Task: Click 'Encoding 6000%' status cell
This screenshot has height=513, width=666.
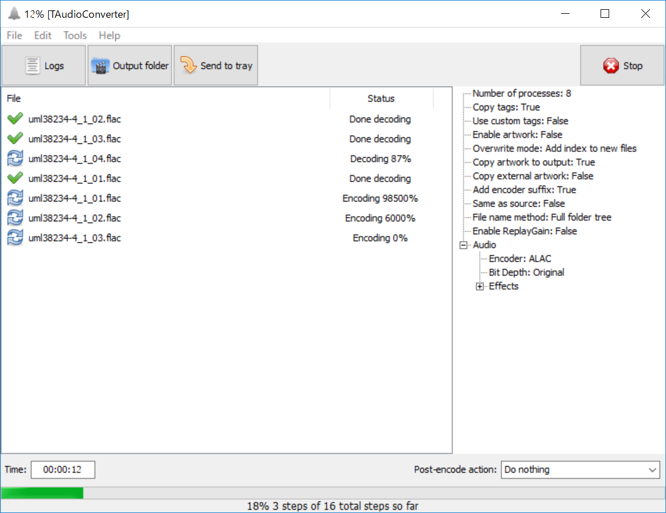Action: click(380, 218)
